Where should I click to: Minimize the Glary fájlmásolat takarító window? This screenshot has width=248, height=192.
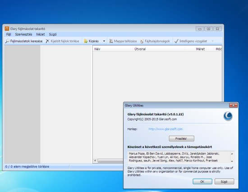(200, 29)
